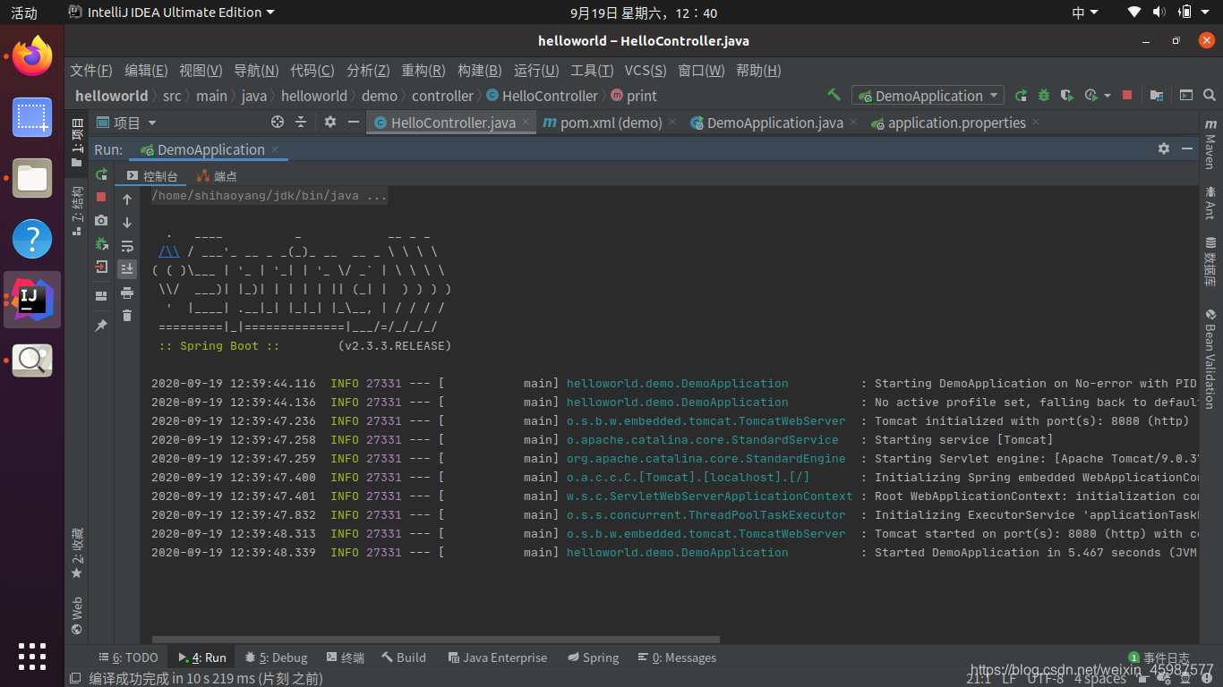Click the Run Anything icon
This screenshot has width=1223, height=687.
[1186, 95]
